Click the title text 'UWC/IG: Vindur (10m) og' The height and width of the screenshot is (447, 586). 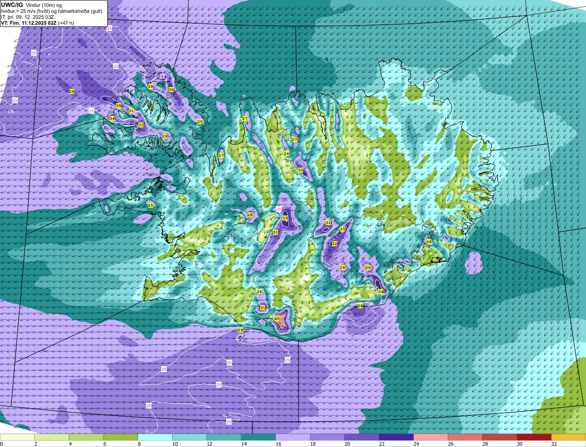(31, 5)
